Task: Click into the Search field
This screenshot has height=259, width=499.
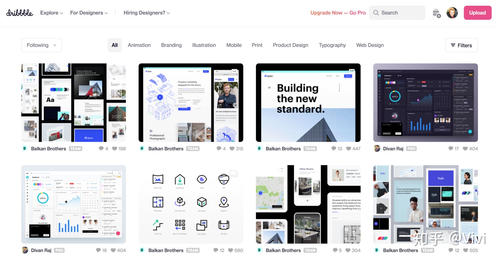Action: [x=397, y=13]
